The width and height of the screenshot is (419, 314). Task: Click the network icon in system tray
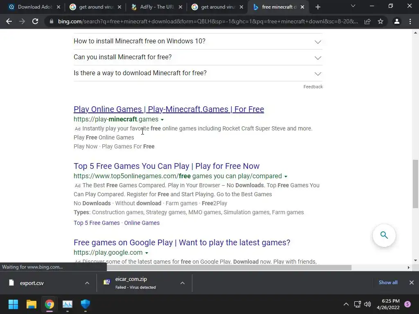(x=357, y=304)
